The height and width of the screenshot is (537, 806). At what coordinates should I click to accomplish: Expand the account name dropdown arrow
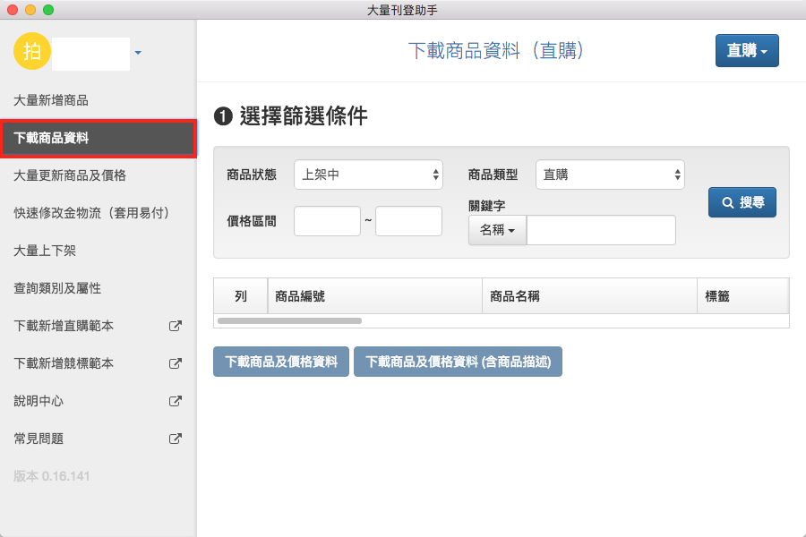pos(138,54)
